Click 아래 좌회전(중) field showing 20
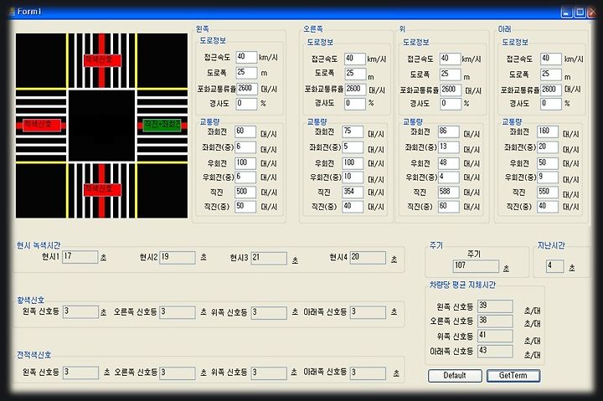 [x=548, y=147]
